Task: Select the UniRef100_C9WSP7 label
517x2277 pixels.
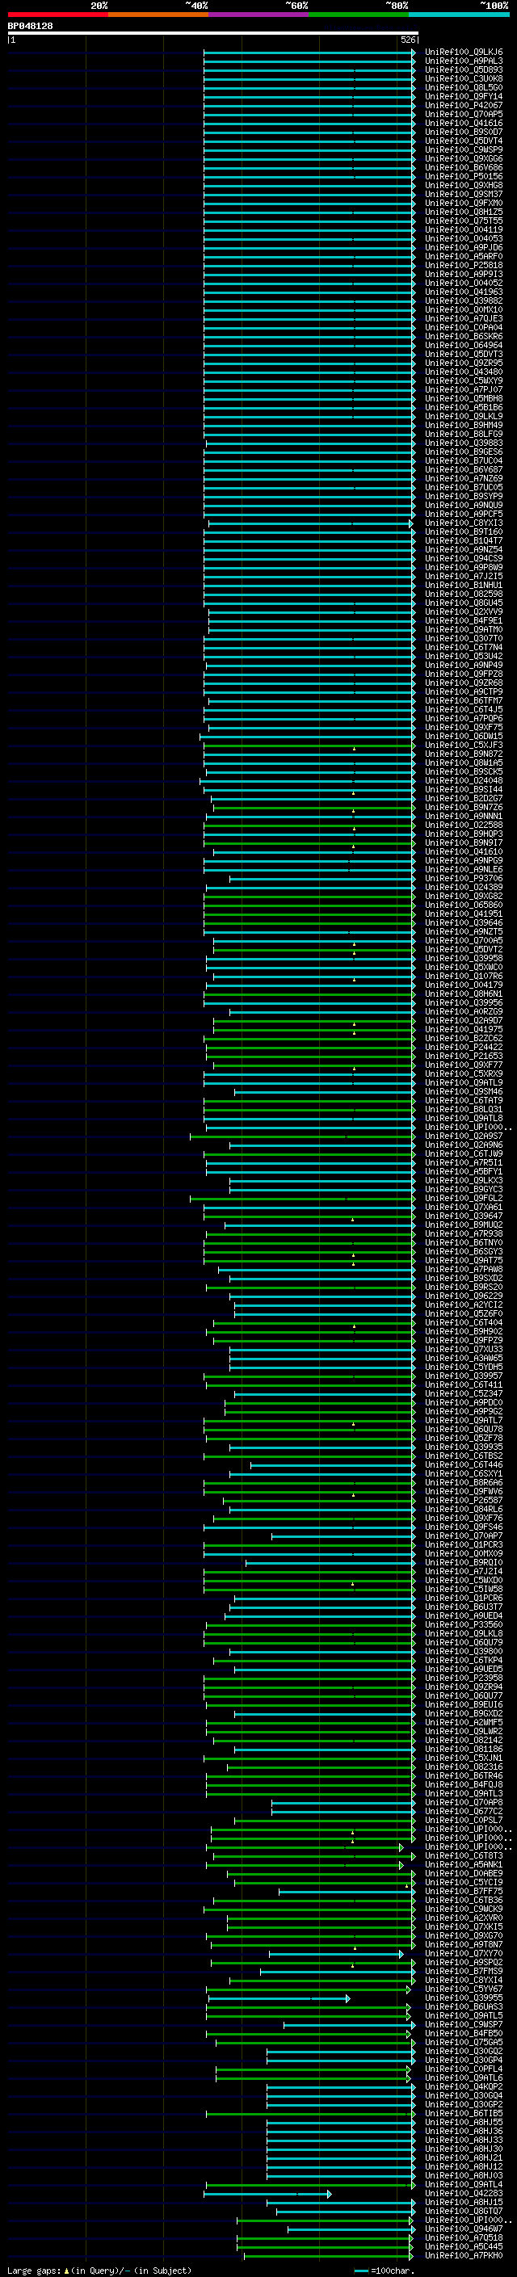Action: 464,2025
